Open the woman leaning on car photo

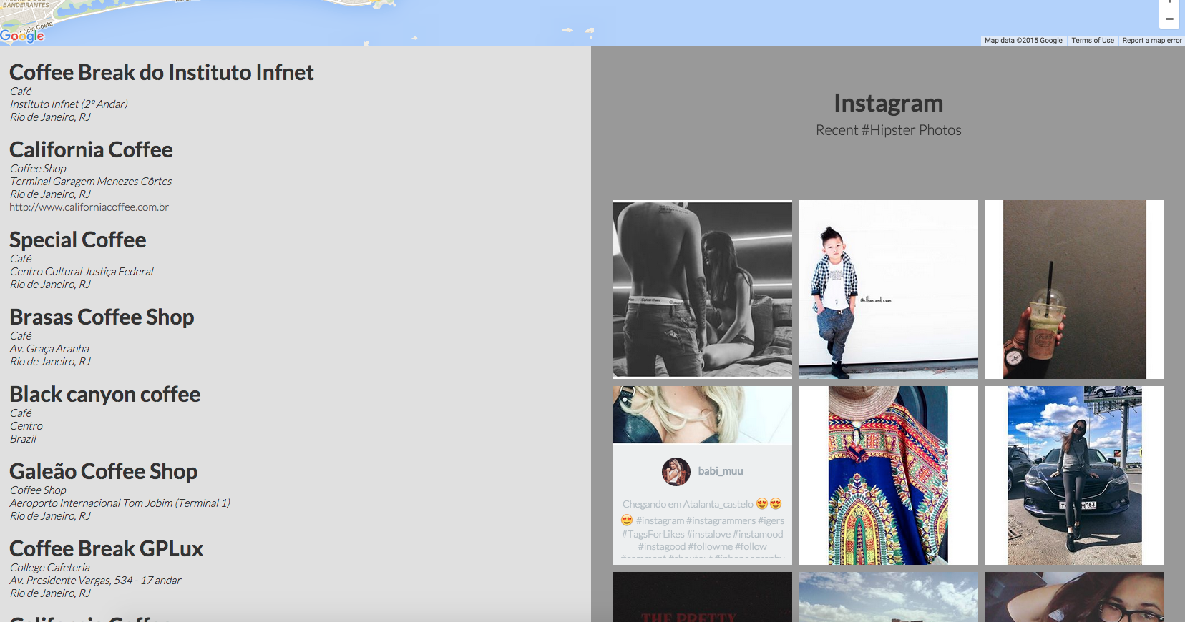coord(1075,475)
